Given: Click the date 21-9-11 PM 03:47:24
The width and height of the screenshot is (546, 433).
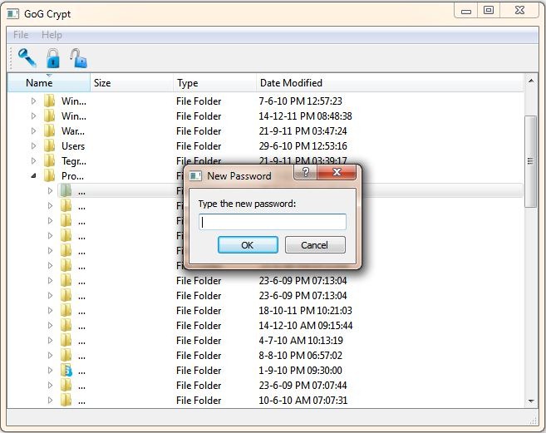Looking at the screenshot, I should 303,131.
